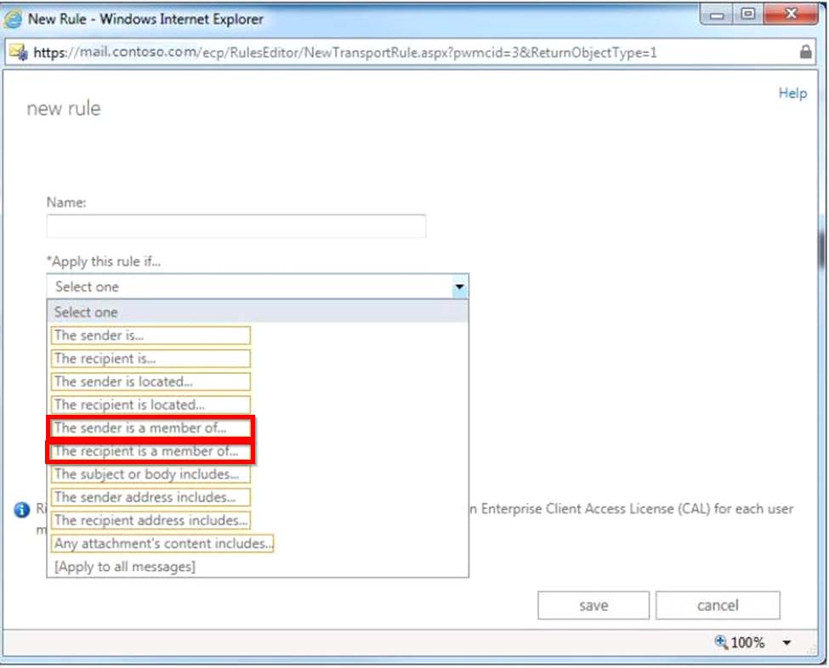Select 'The recipient is located...' condition
Image resolution: width=829 pixels, height=668 pixels.
pos(150,405)
